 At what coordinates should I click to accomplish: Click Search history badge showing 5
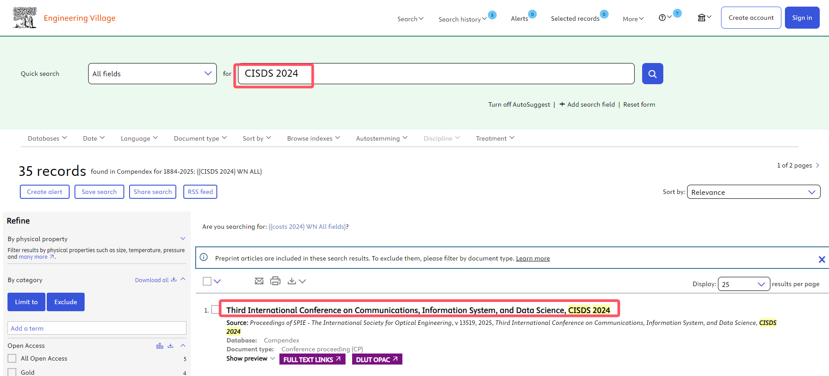pyautogui.click(x=492, y=15)
